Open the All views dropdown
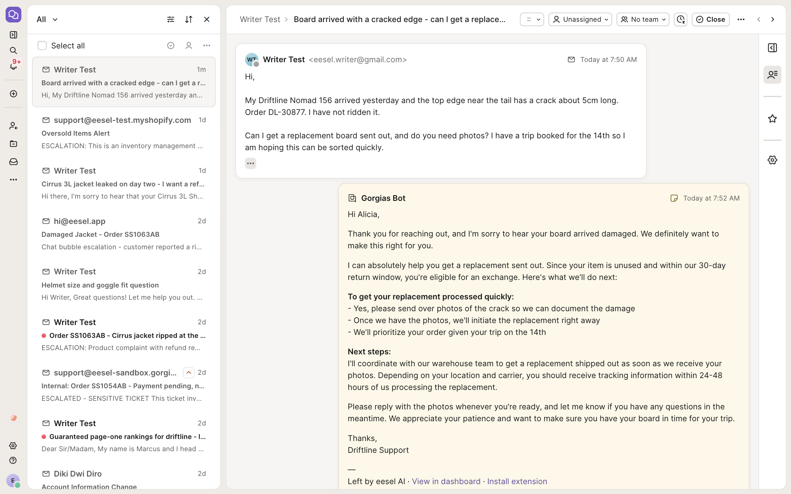 pyautogui.click(x=47, y=19)
